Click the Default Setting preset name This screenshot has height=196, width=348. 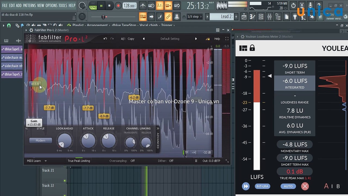(x=170, y=39)
